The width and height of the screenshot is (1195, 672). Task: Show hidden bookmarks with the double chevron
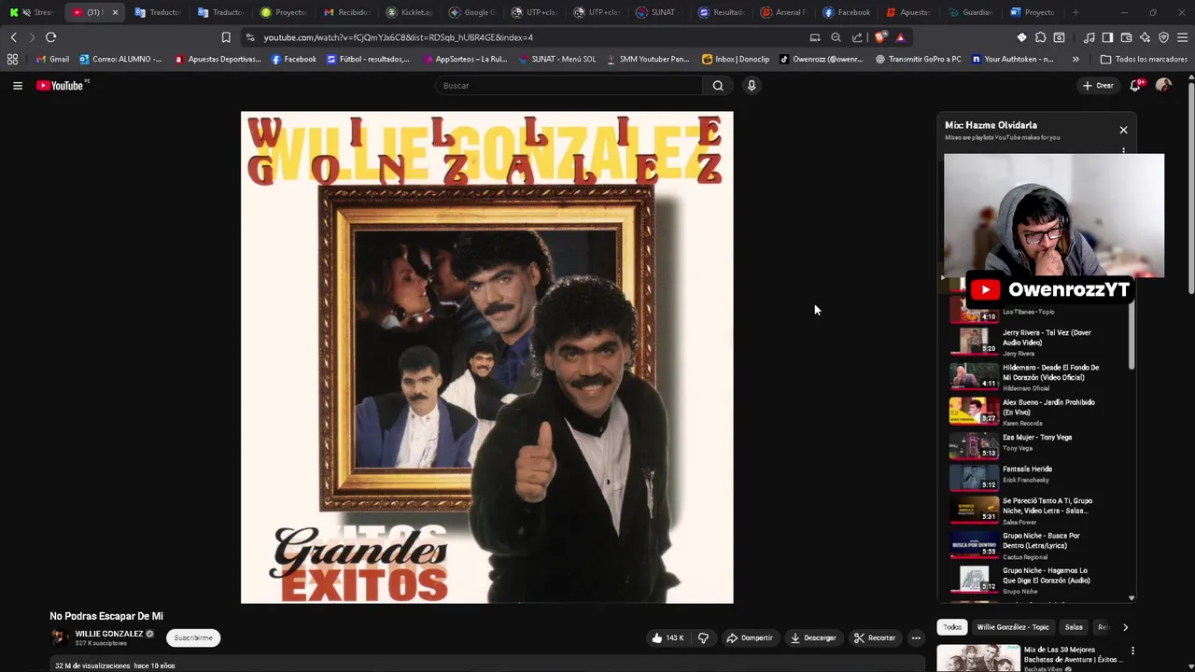[1075, 59]
